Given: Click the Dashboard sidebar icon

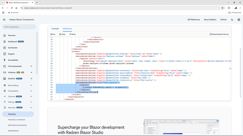Looking at the screenshot, I should (5, 41).
